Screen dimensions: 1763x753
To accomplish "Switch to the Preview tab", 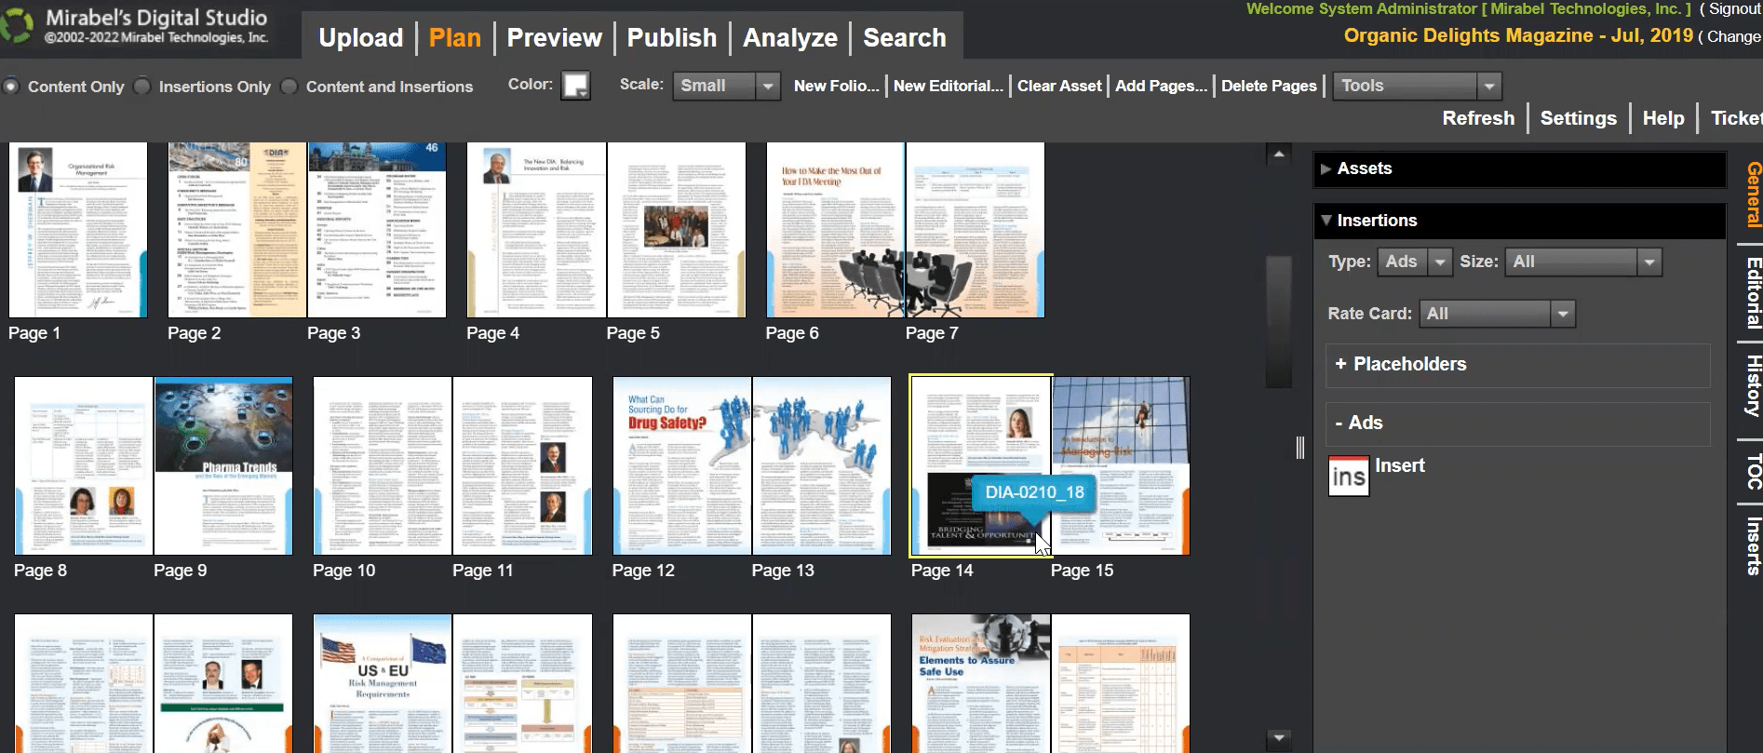I will pos(554,38).
